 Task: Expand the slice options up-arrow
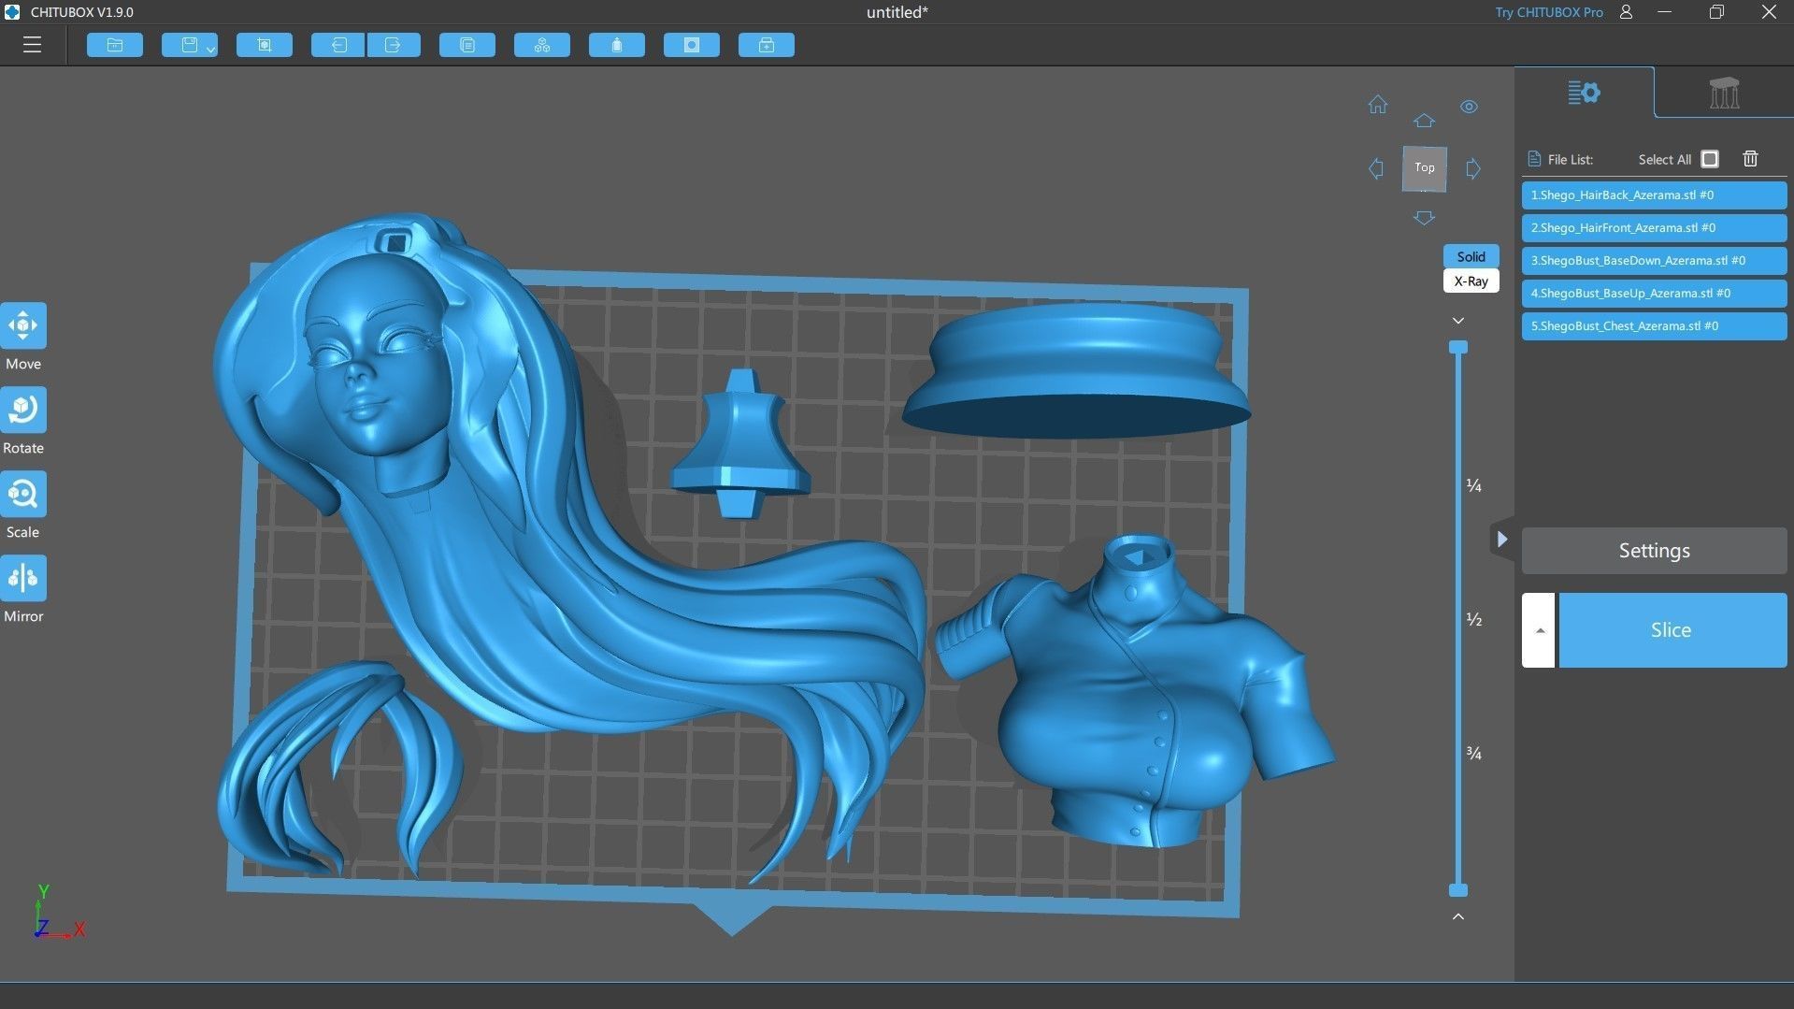pos(1539,630)
